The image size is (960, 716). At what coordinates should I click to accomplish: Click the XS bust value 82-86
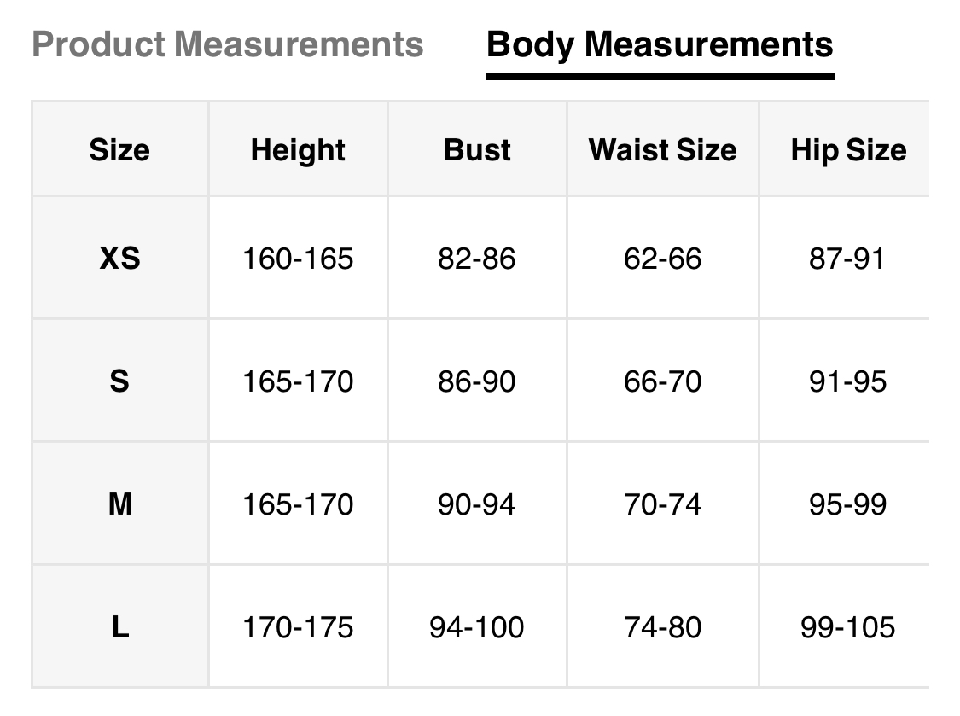click(x=477, y=258)
